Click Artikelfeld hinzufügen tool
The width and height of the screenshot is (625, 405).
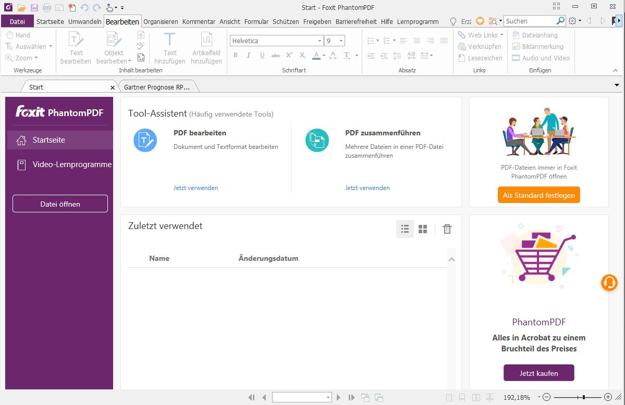pyautogui.click(x=206, y=48)
